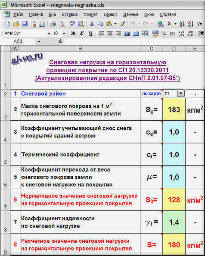Select the Sg value cell 183
Viewport: 205px width, 256px height.
[174, 109]
